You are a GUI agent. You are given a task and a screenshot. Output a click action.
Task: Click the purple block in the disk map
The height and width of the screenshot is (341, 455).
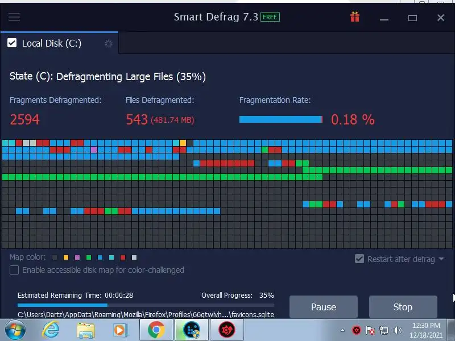[94, 149]
